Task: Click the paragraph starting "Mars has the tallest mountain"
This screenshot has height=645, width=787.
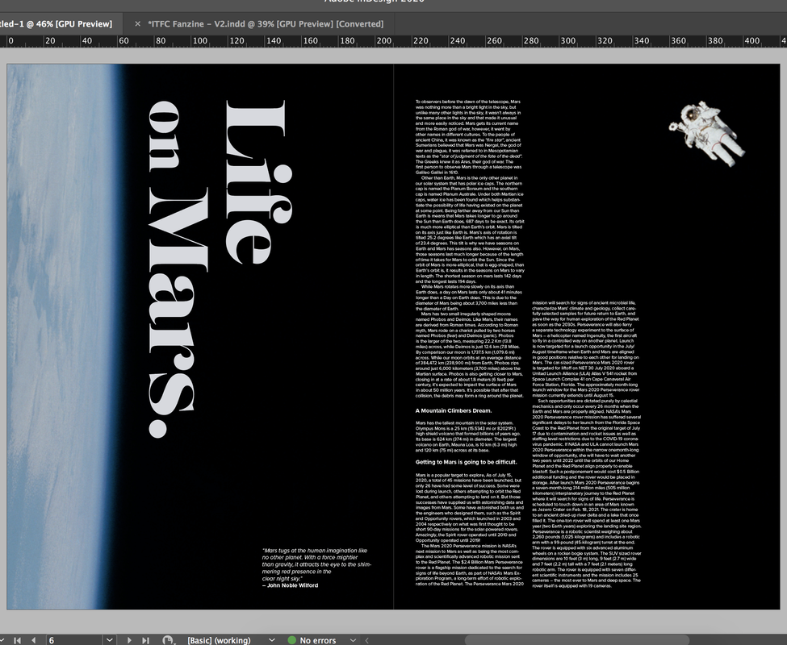Action: 467,436
